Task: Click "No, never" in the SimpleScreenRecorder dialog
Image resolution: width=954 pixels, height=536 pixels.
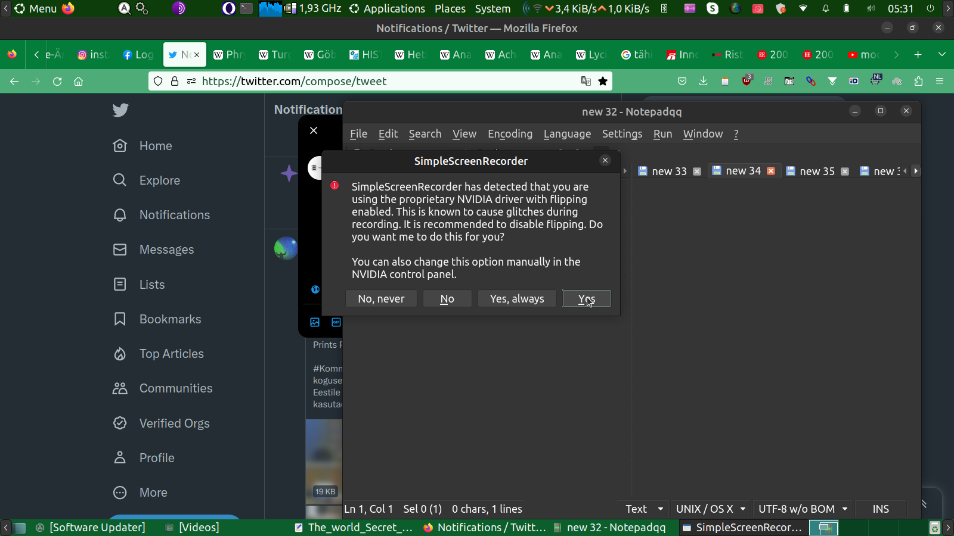Action: coord(381,298)
